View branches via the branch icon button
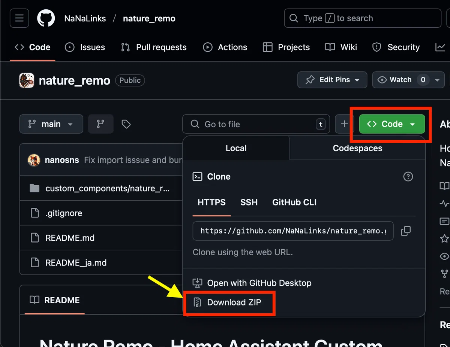Viewport: 450px width, 347px height. click(101, 124)
